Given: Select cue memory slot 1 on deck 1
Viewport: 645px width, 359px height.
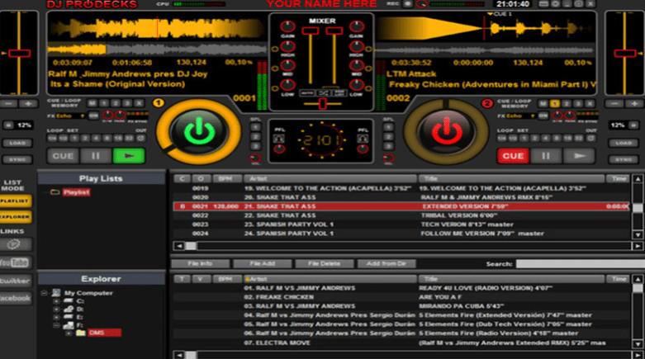Looking at the screenshot, I should 104,103.
